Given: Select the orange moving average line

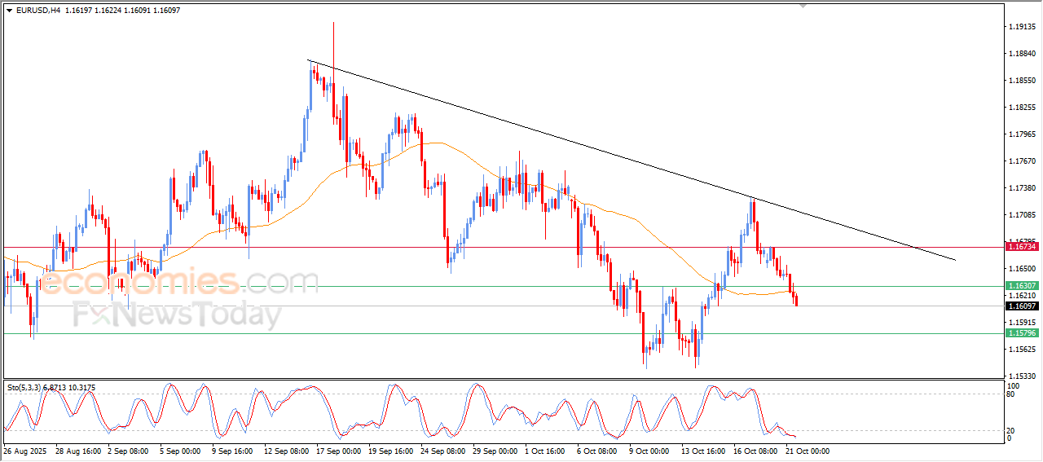Looking at the screenshot, I should point(440,143).
